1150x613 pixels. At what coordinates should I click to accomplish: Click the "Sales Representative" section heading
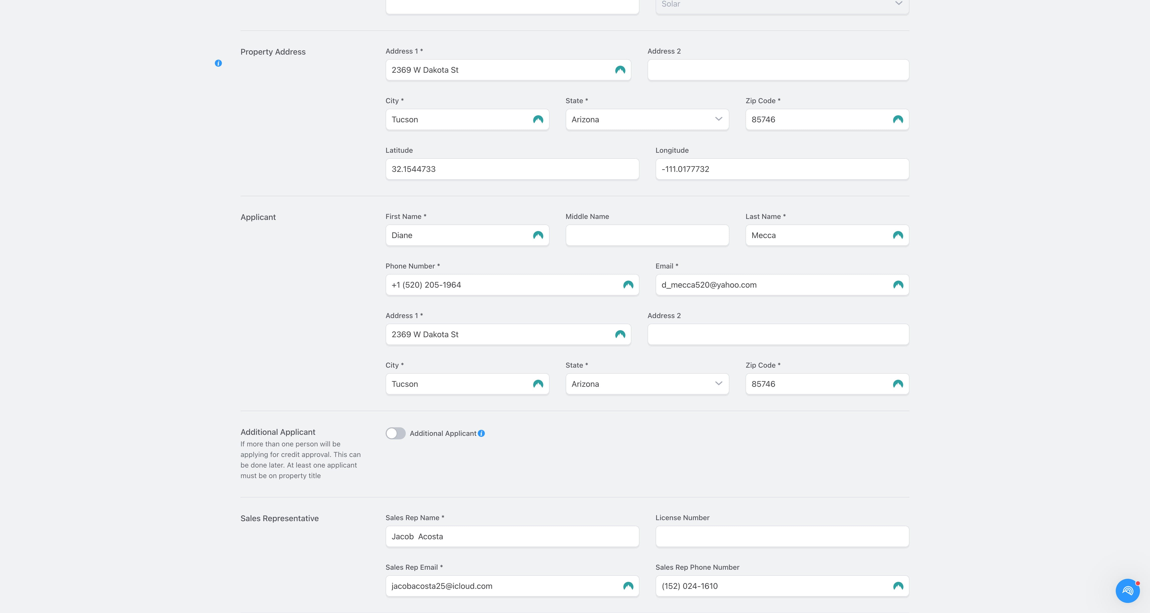pos(280,518)
